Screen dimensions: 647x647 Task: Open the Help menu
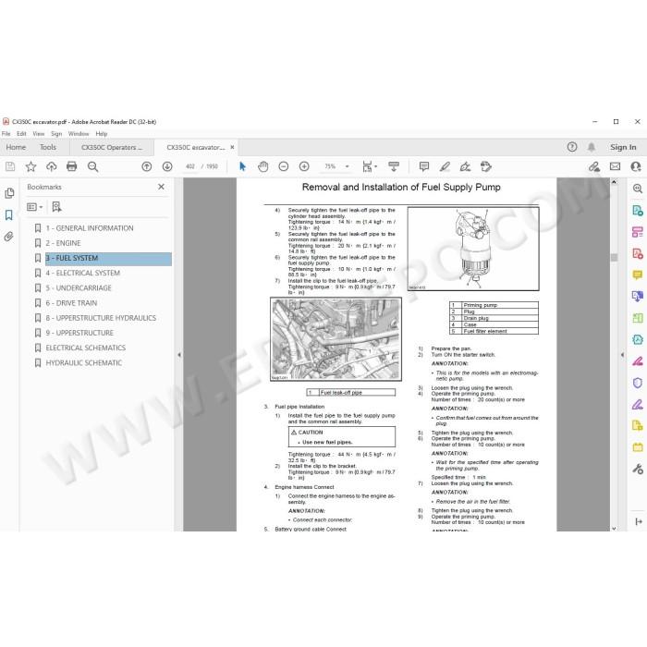tap(102, 134)
